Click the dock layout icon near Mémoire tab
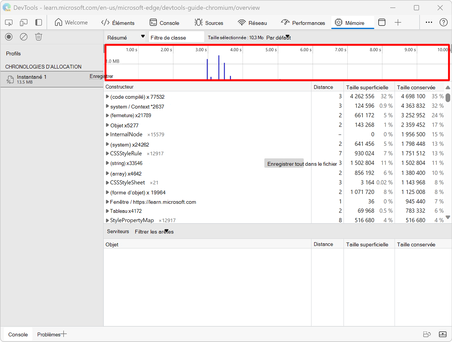 [382, 23]
